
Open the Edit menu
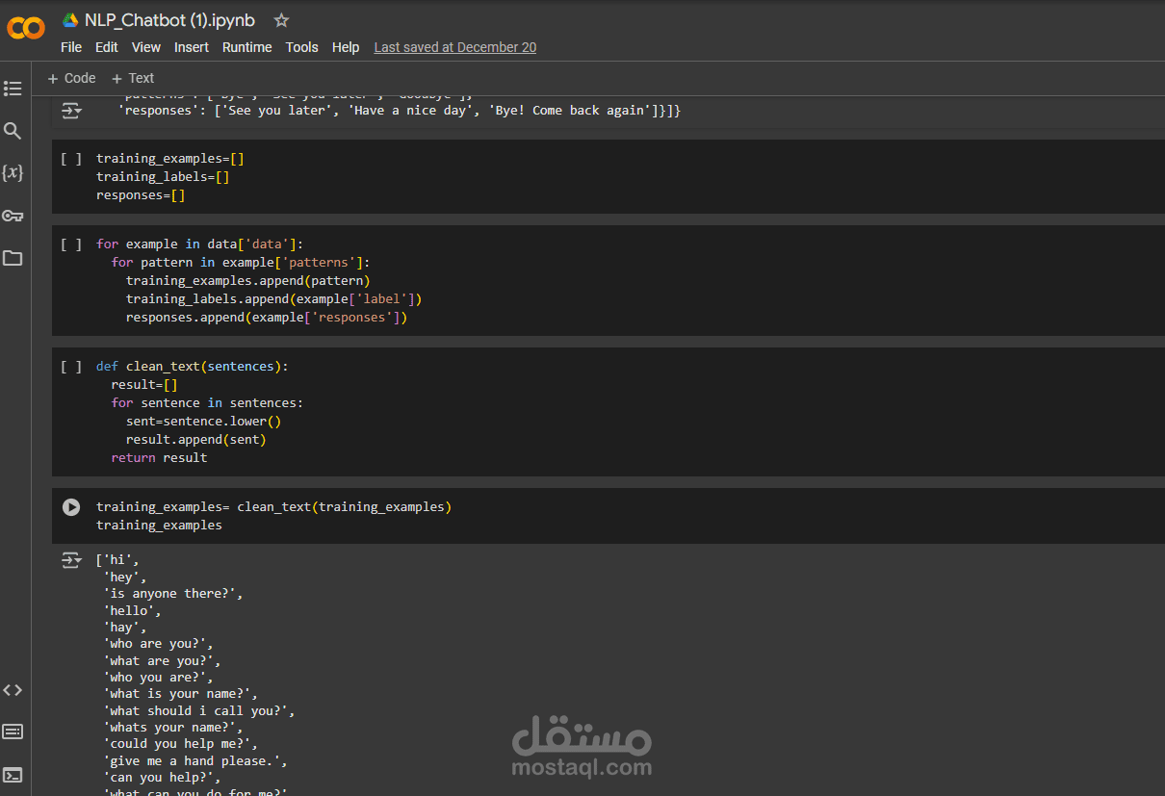pos(107,47)
